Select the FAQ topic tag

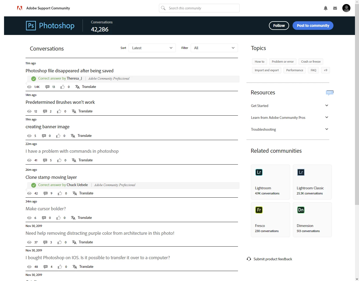(x=314, y=70)
